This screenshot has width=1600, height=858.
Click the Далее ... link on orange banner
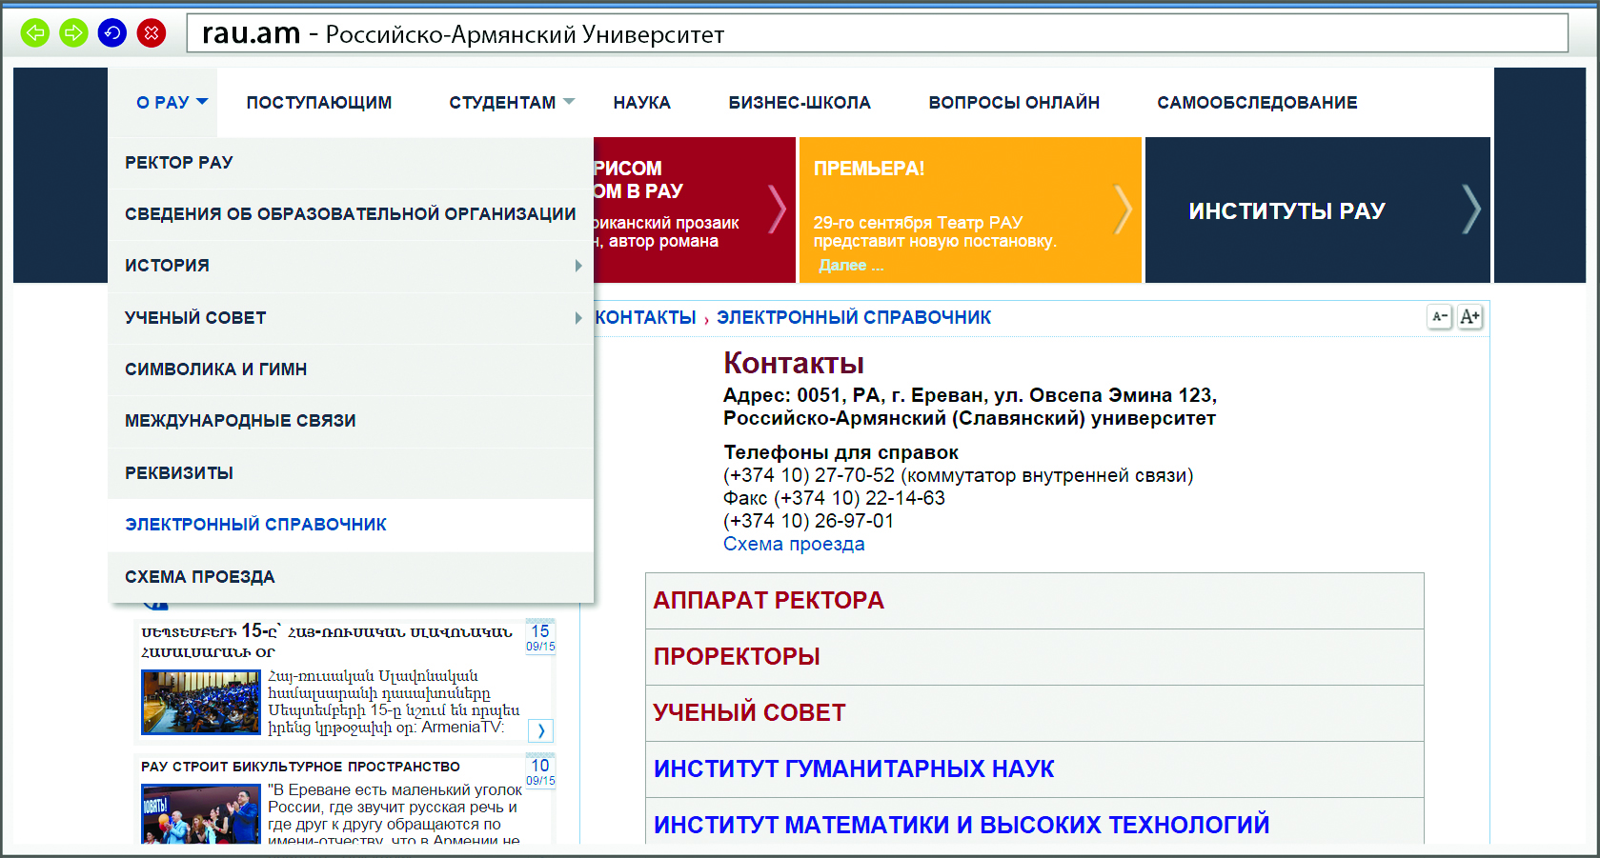click(851, 265)
